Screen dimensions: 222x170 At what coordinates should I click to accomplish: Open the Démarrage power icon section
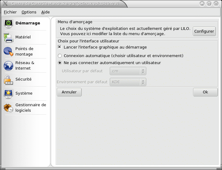click(9, 23)
